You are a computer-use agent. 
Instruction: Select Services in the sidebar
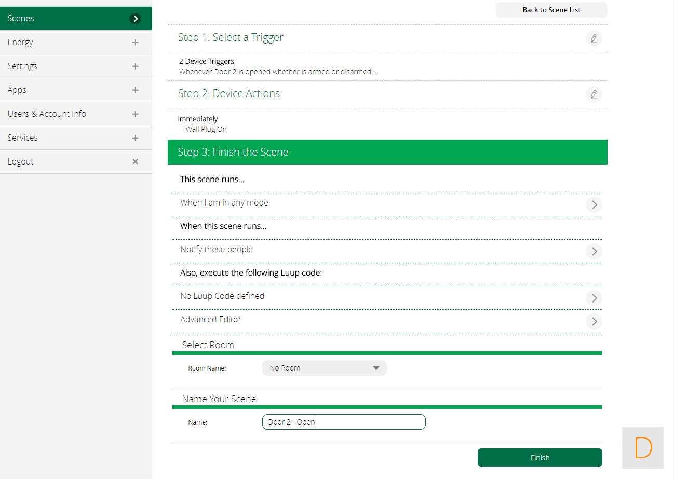pos(23,138)
